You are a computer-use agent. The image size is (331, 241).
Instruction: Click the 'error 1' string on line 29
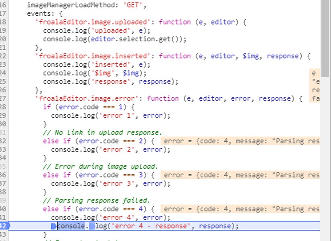(117, 116)
